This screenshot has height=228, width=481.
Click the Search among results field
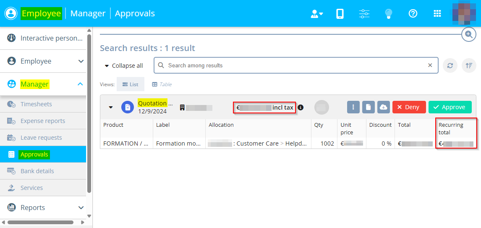click(294, 65)
